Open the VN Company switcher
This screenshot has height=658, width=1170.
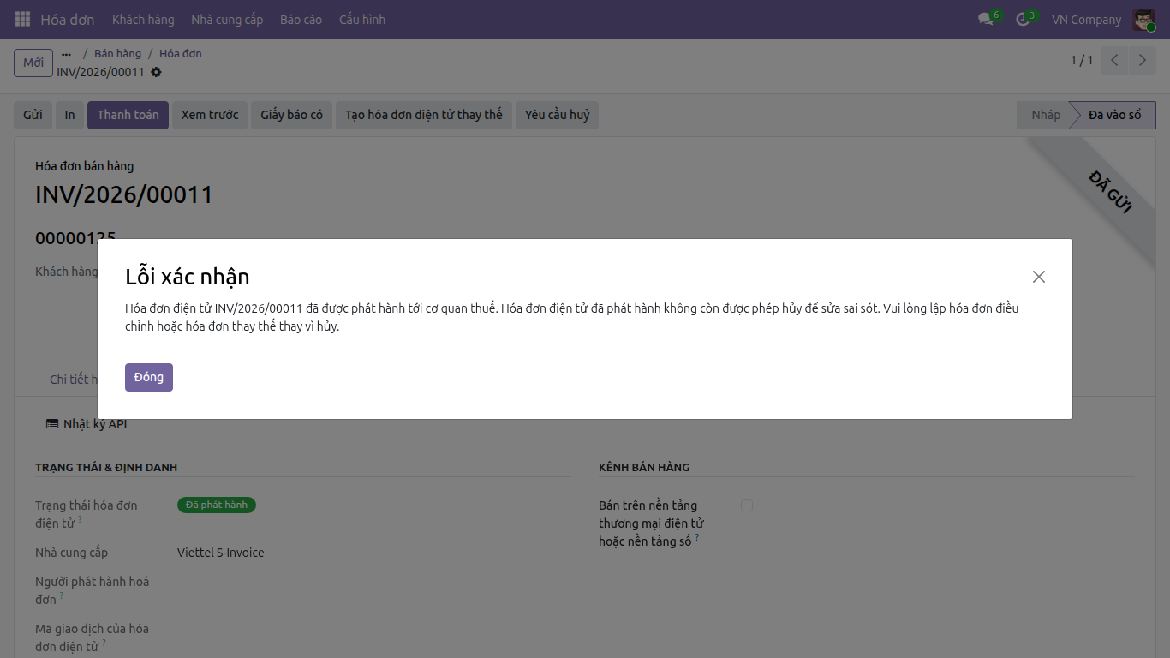pyautogui.click(x=1086, y=19)
